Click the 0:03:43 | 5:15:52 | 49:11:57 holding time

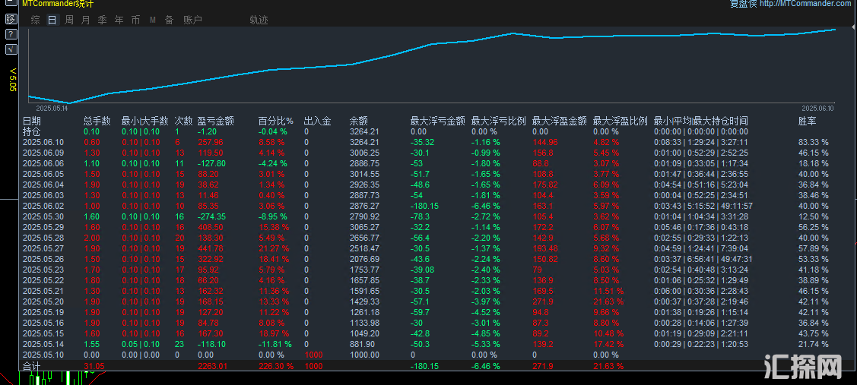pyautogui.click(x=703, y=206)
